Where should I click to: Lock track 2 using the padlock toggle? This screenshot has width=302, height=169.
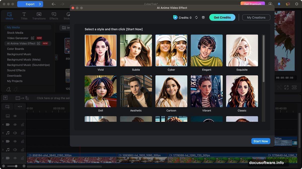coord(22,158)
